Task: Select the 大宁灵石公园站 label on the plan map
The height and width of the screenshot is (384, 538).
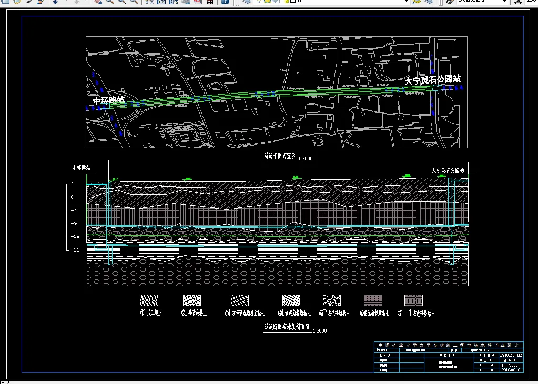Action: click(x=432, y=80)
